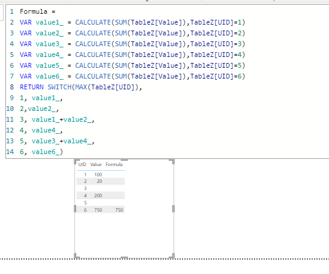This screenshot has width=329, height=274.
Task: Select the Formula cell showing 750
Action: coord(119,210)
